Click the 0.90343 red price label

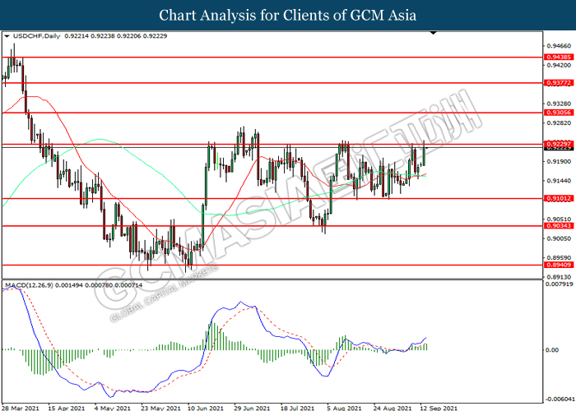coord(559,226)
